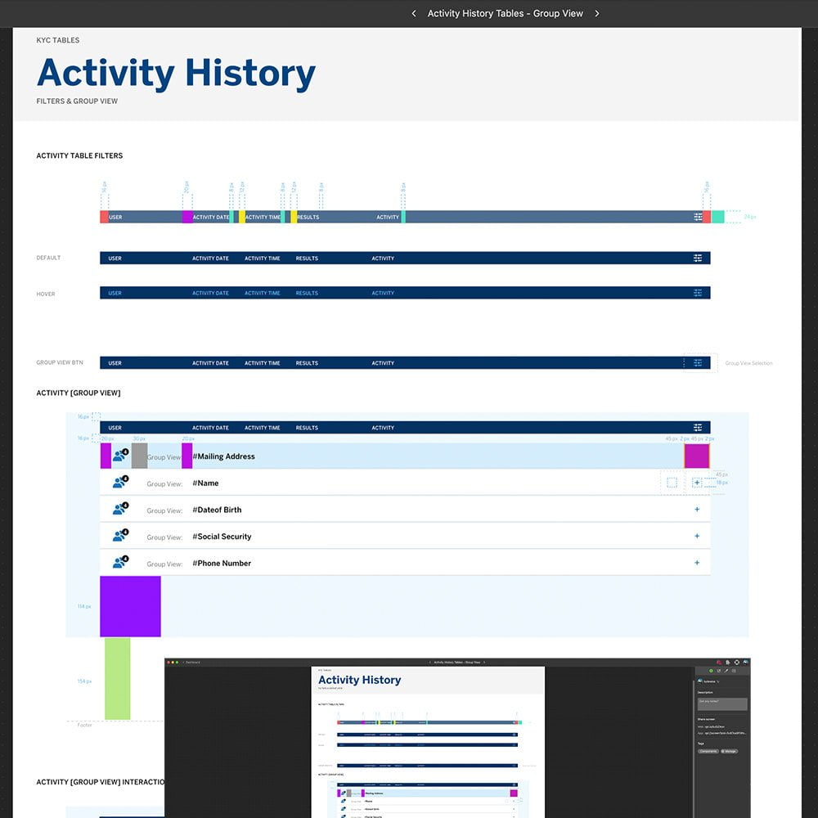Image resolution: width=818 pixels, height=818 pixels.
Task: Go to the next screen using right chevron
Action: [x=597, y=13]
